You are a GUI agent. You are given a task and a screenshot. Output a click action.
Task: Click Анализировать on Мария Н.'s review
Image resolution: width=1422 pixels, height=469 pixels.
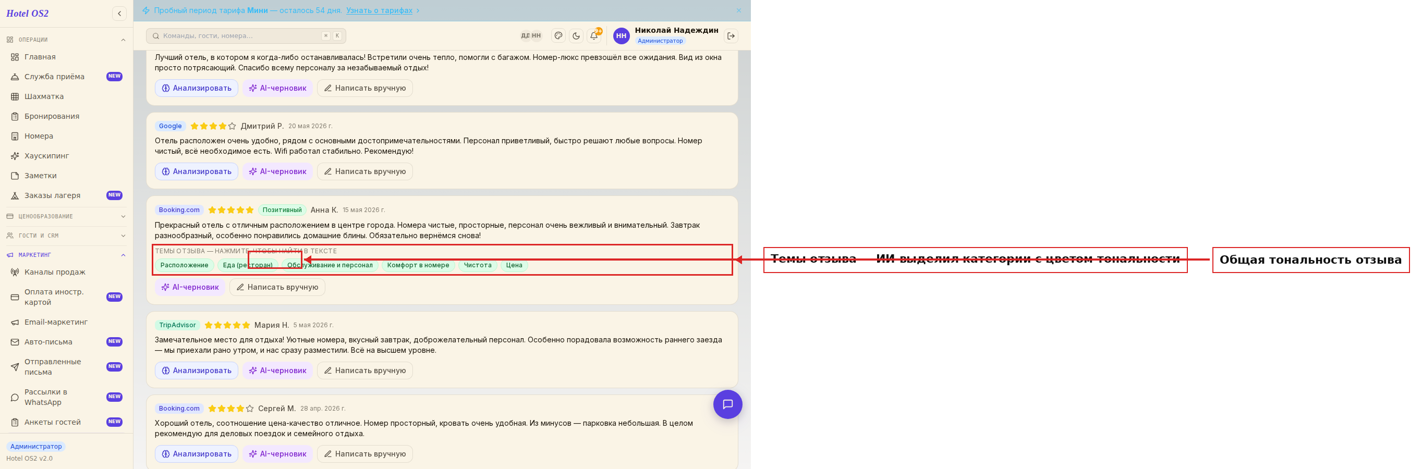197,371
